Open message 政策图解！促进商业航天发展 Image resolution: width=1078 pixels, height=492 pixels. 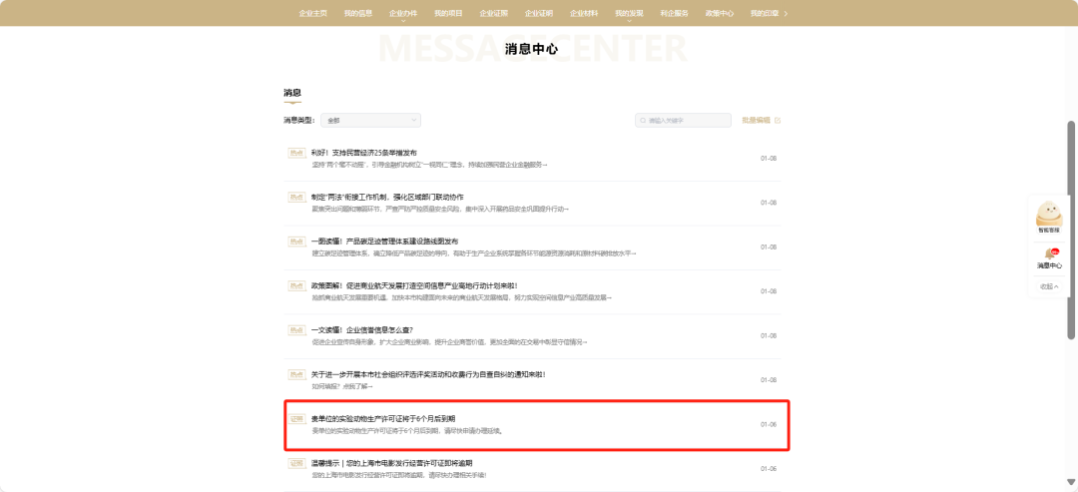pos(414,285)
